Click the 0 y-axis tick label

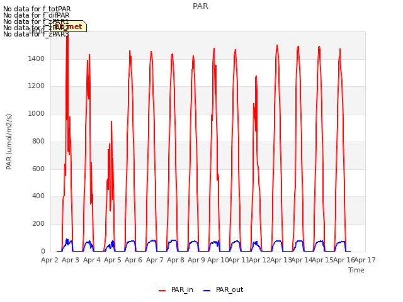43,252
